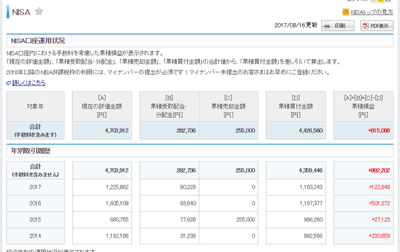400x252 pixels.
Task: Click the +27,123 profit value
Action: click(381, 220)
